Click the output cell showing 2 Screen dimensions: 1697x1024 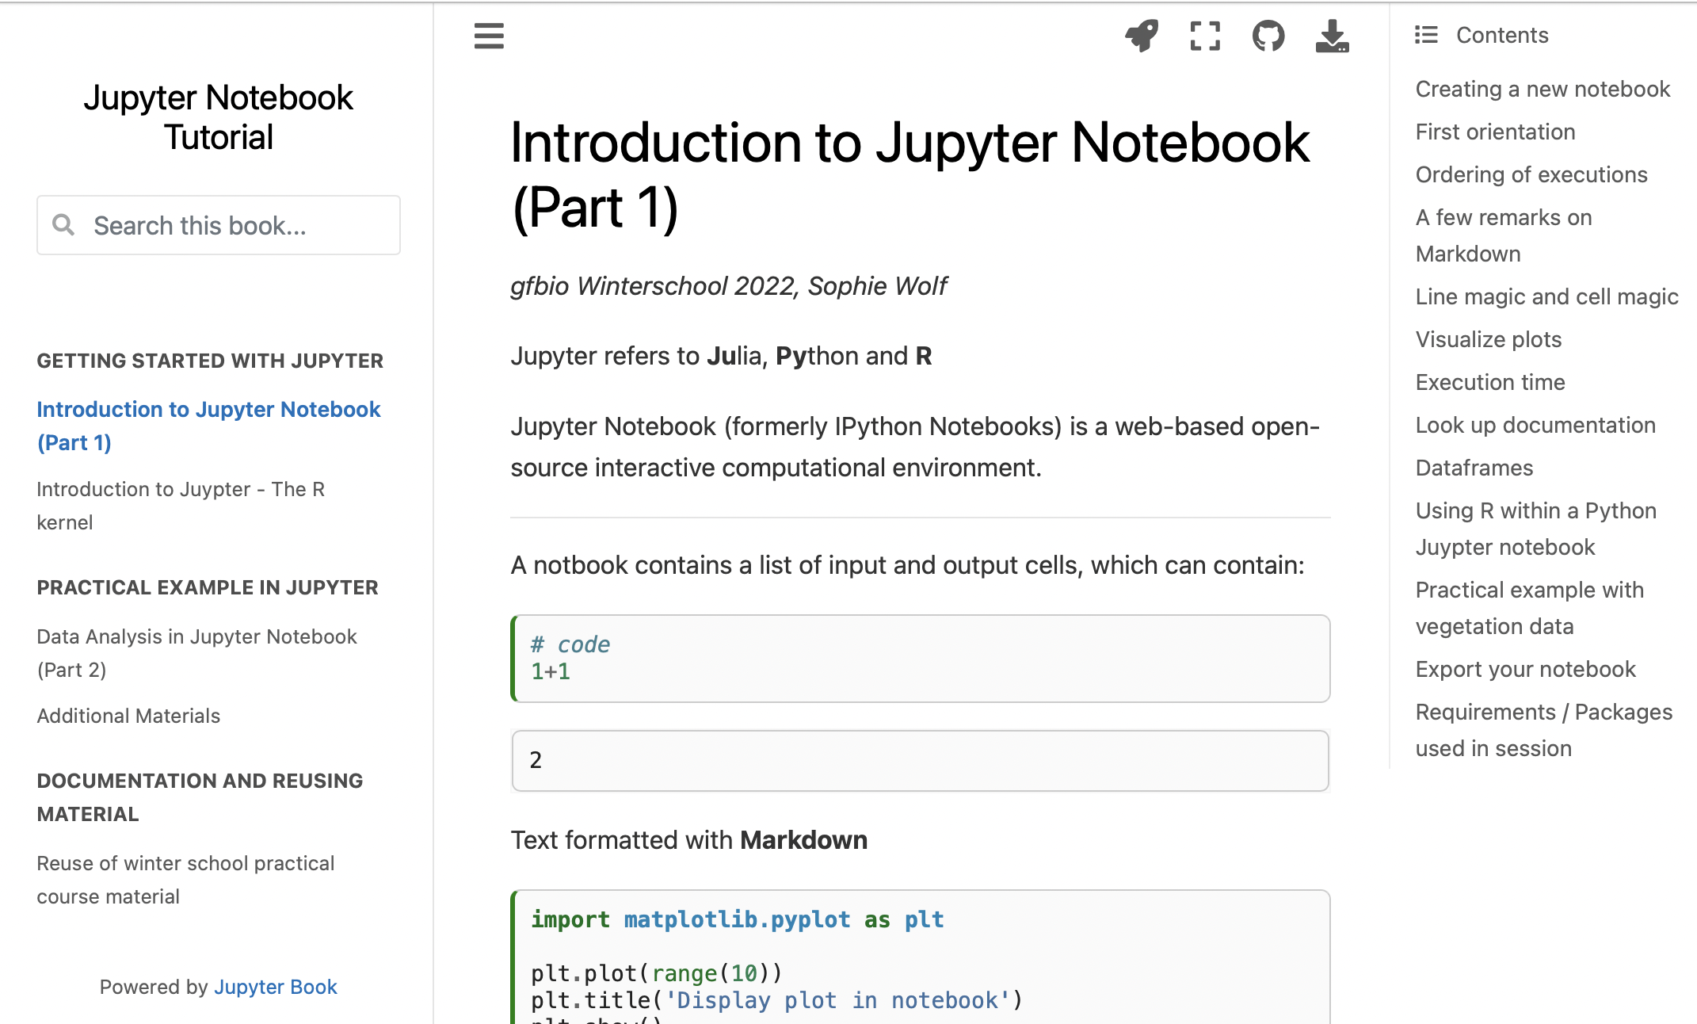(x=921, y=761)
